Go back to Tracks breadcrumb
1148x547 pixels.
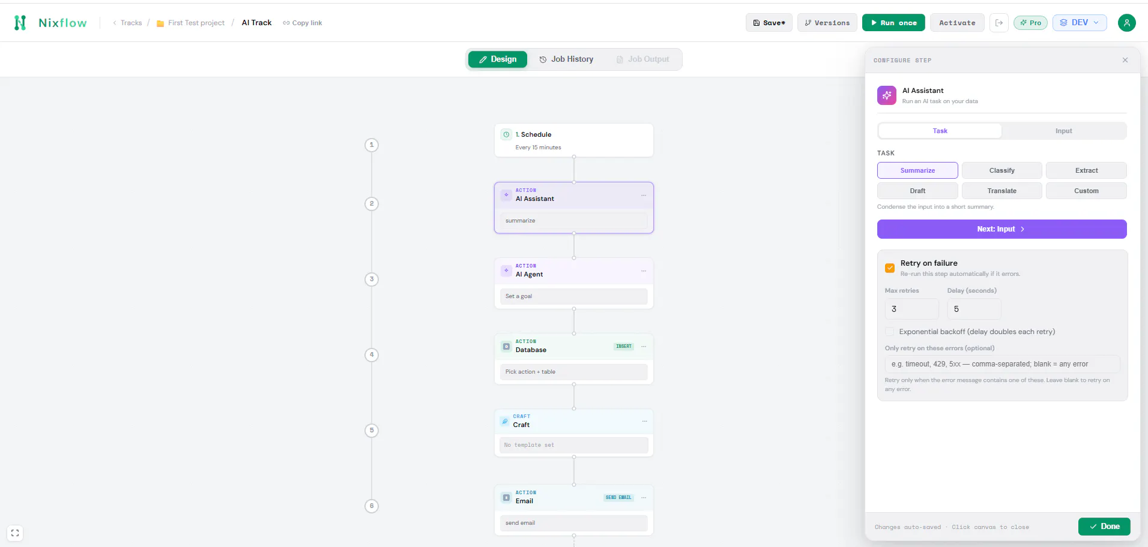click(127, 23)
